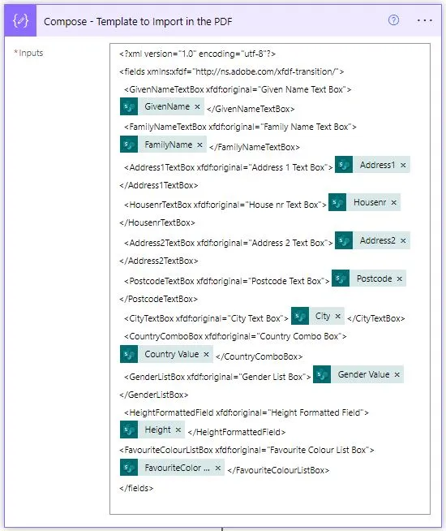Click the action title 'Compose - Template to Import'

[138, 21]
